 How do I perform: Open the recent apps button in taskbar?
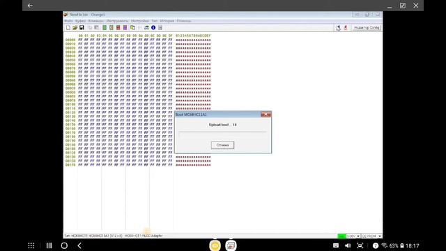point(49,245)
